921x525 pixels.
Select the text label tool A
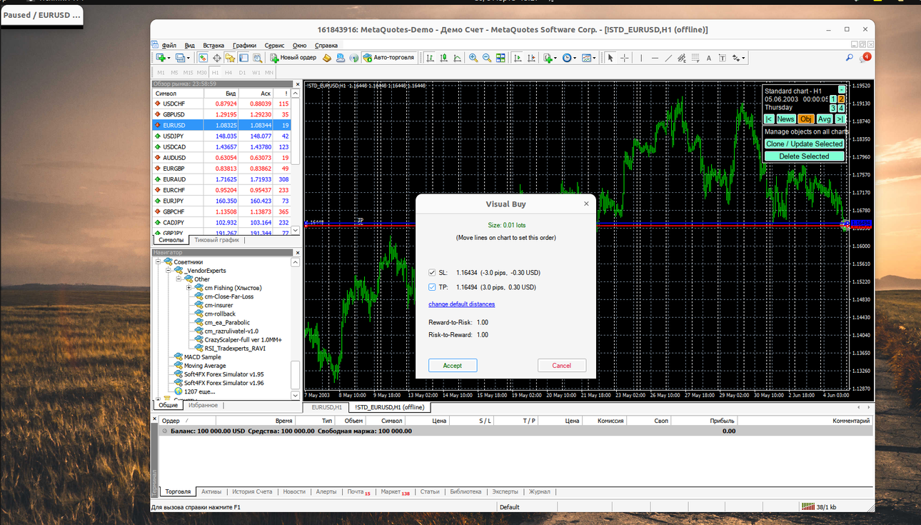coord(709,58)
